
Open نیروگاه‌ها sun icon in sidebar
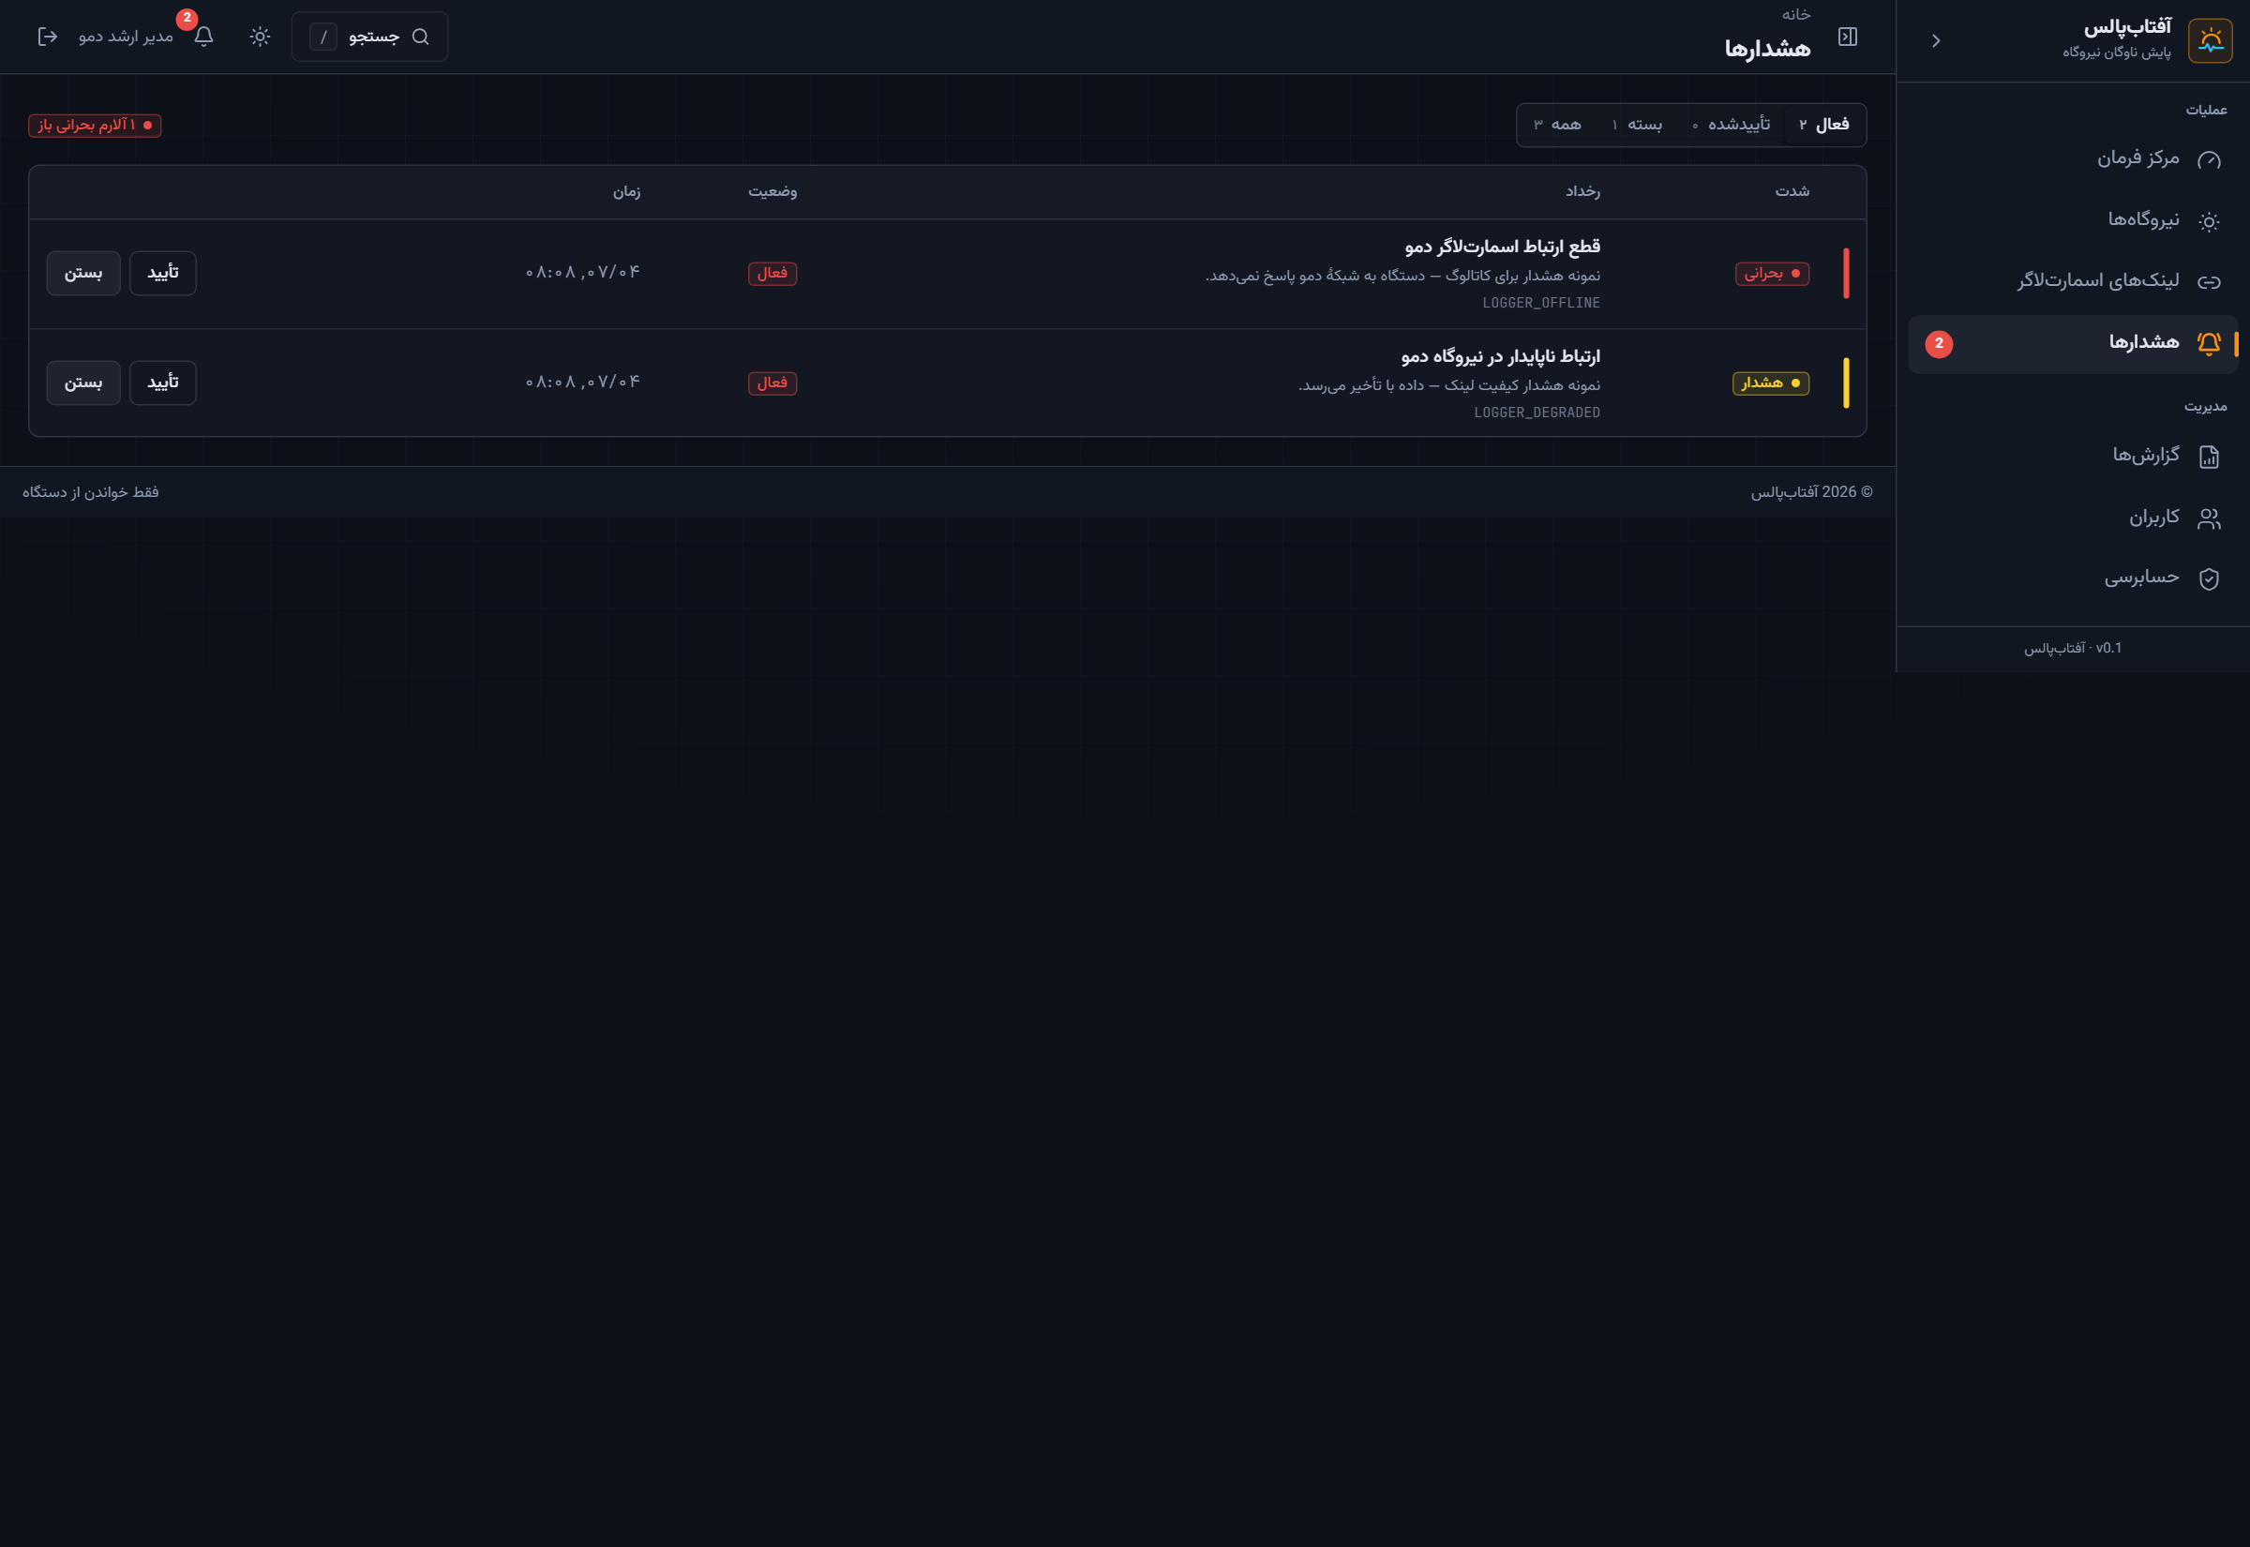pos(2209,221)
